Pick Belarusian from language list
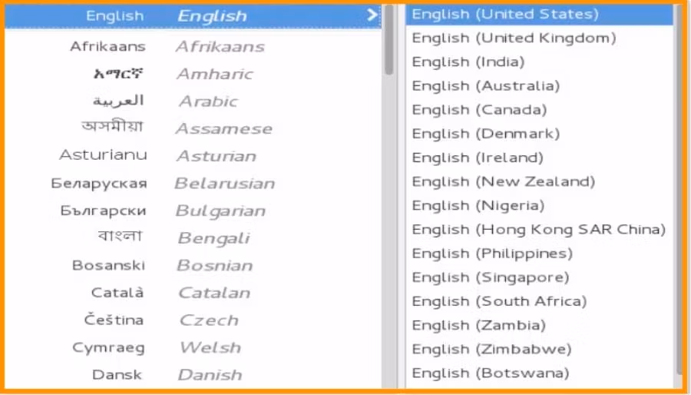Screen dimensions: 691x395 point(167,183)
